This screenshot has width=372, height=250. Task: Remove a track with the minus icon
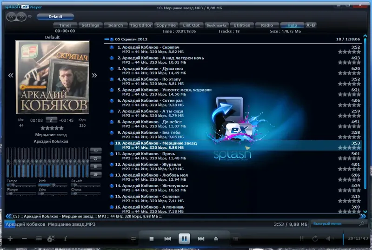pyautogui.click(x=24, y=238)
